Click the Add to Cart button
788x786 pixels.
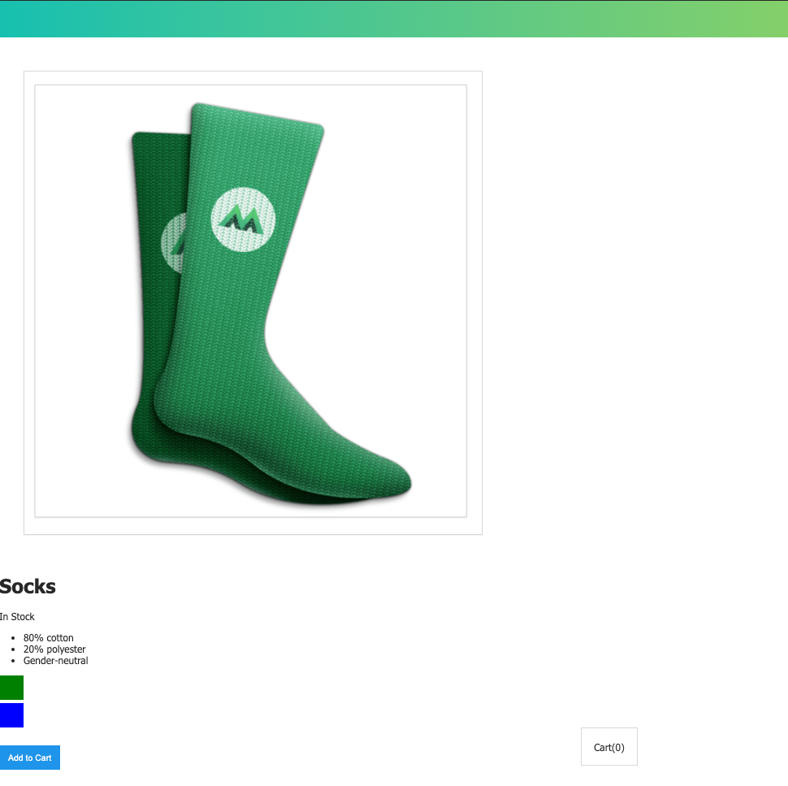[x=29, y=758]
